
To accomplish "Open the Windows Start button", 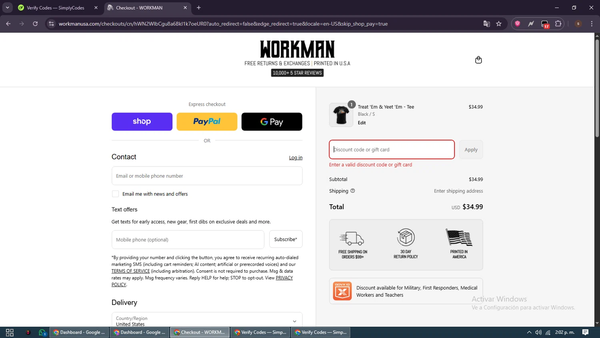I will coord(10,332).
